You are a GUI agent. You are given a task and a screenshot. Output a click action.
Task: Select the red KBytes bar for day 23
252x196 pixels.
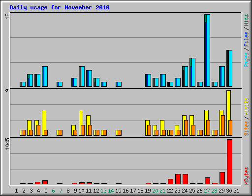[178, 179]
